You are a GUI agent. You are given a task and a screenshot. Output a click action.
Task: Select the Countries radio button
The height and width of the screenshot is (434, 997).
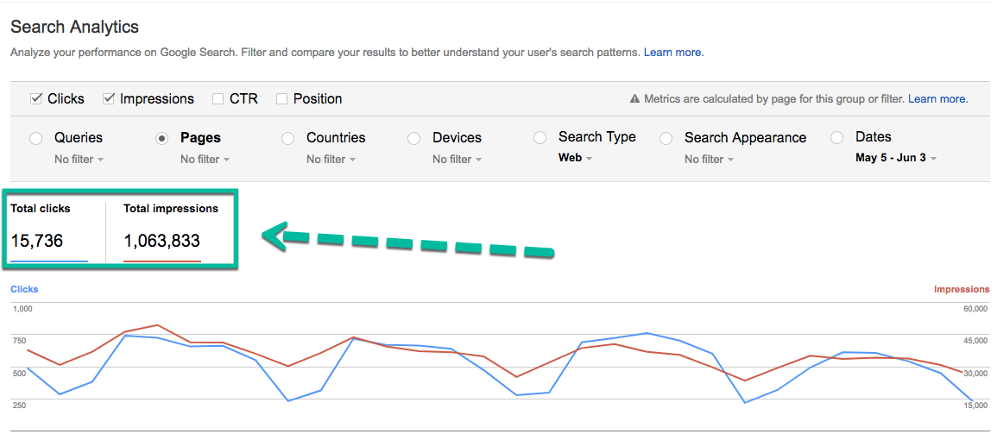[288, 138]
